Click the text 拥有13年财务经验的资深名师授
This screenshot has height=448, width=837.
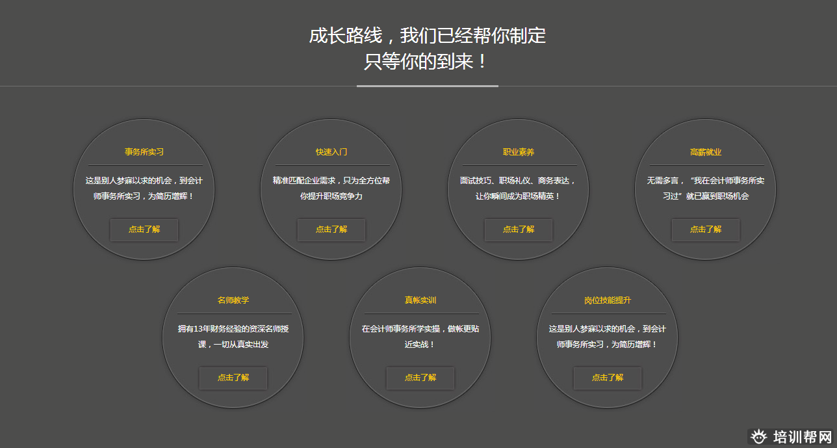click(233, 329)
